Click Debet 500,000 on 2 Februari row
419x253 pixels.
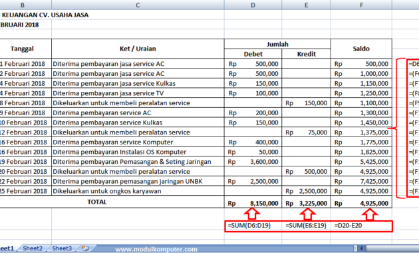[x=253, y=73]
